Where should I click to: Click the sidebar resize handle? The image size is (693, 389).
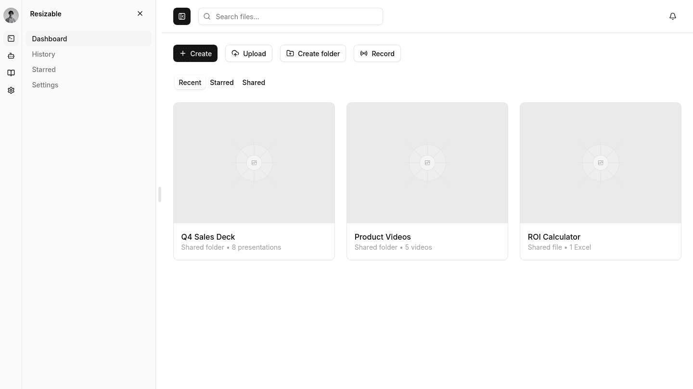pyautogui.click(x=159, y=194)
